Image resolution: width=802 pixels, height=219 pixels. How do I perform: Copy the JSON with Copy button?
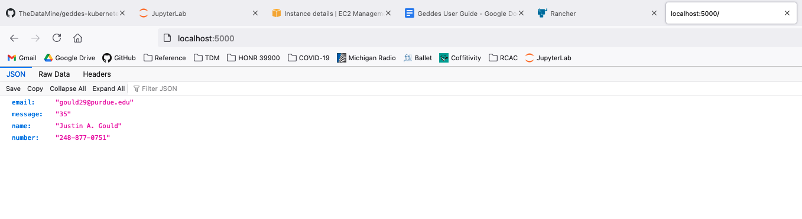coord(35,89)
